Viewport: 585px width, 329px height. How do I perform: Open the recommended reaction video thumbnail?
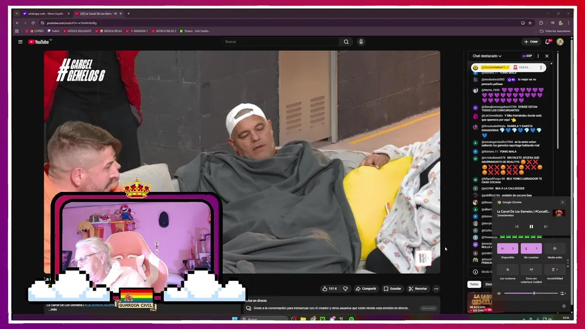(x=480, y=302)
